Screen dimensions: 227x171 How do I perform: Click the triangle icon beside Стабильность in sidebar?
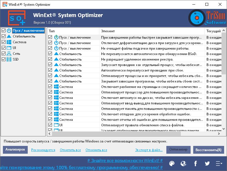click(9, 36)
